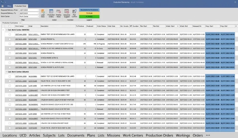Open the Menu ribbon tab
This screenshot has width=238, height=138.
pyautogui.click(x=9, y=6)
